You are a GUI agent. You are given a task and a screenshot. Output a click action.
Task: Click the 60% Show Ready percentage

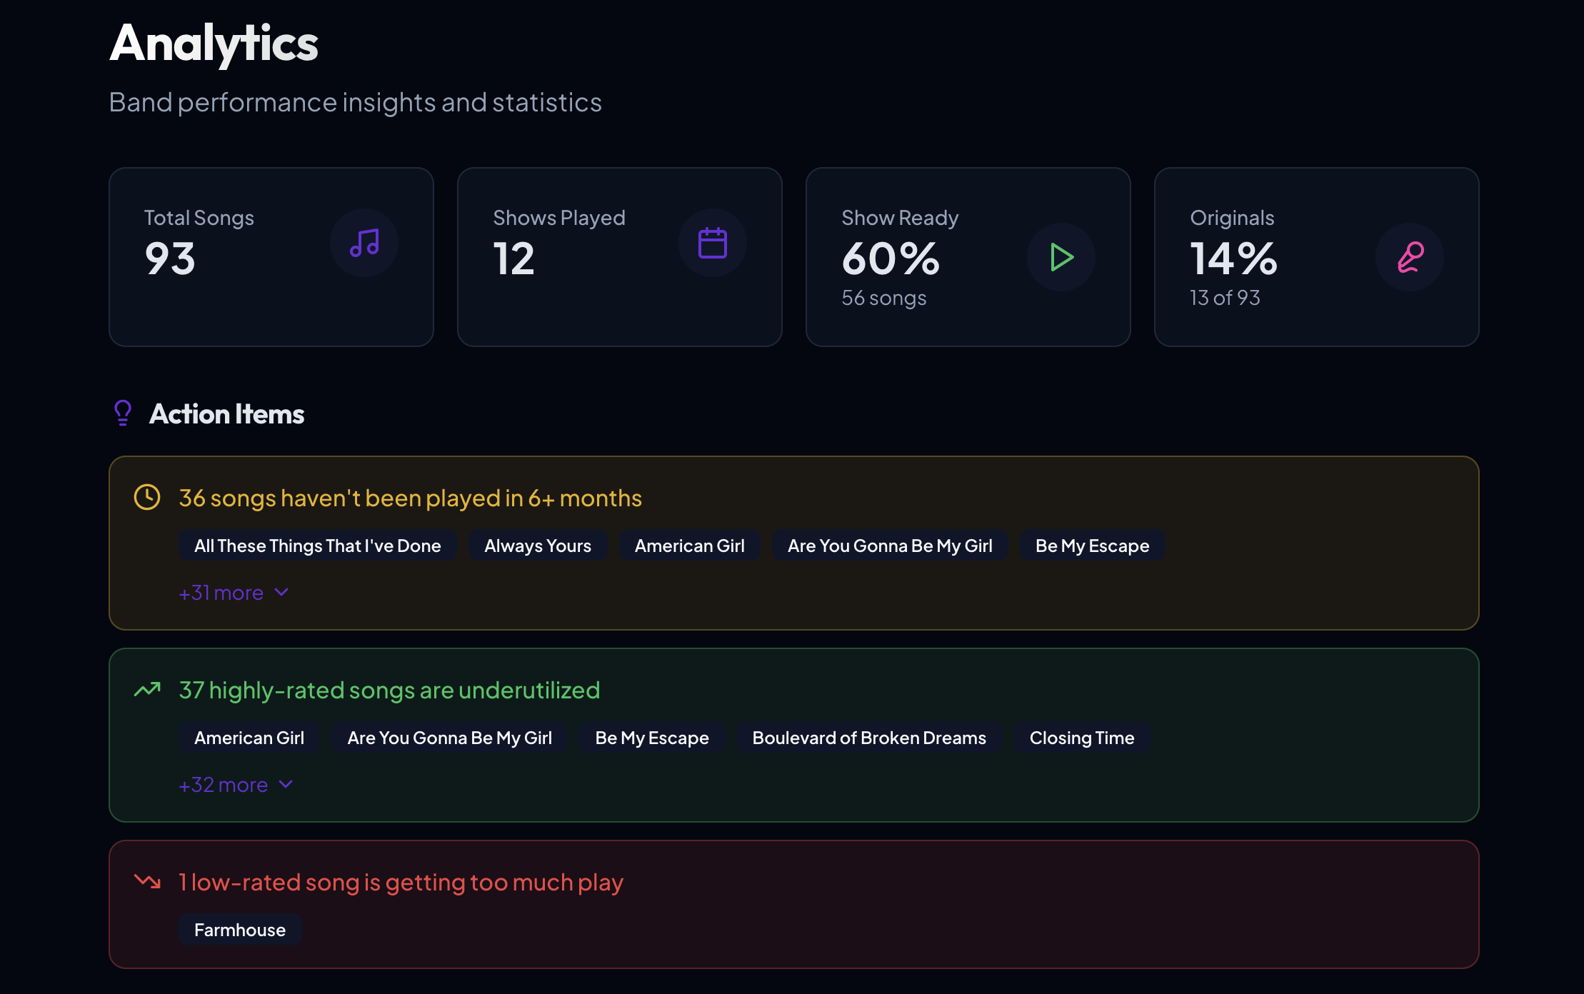891,259
